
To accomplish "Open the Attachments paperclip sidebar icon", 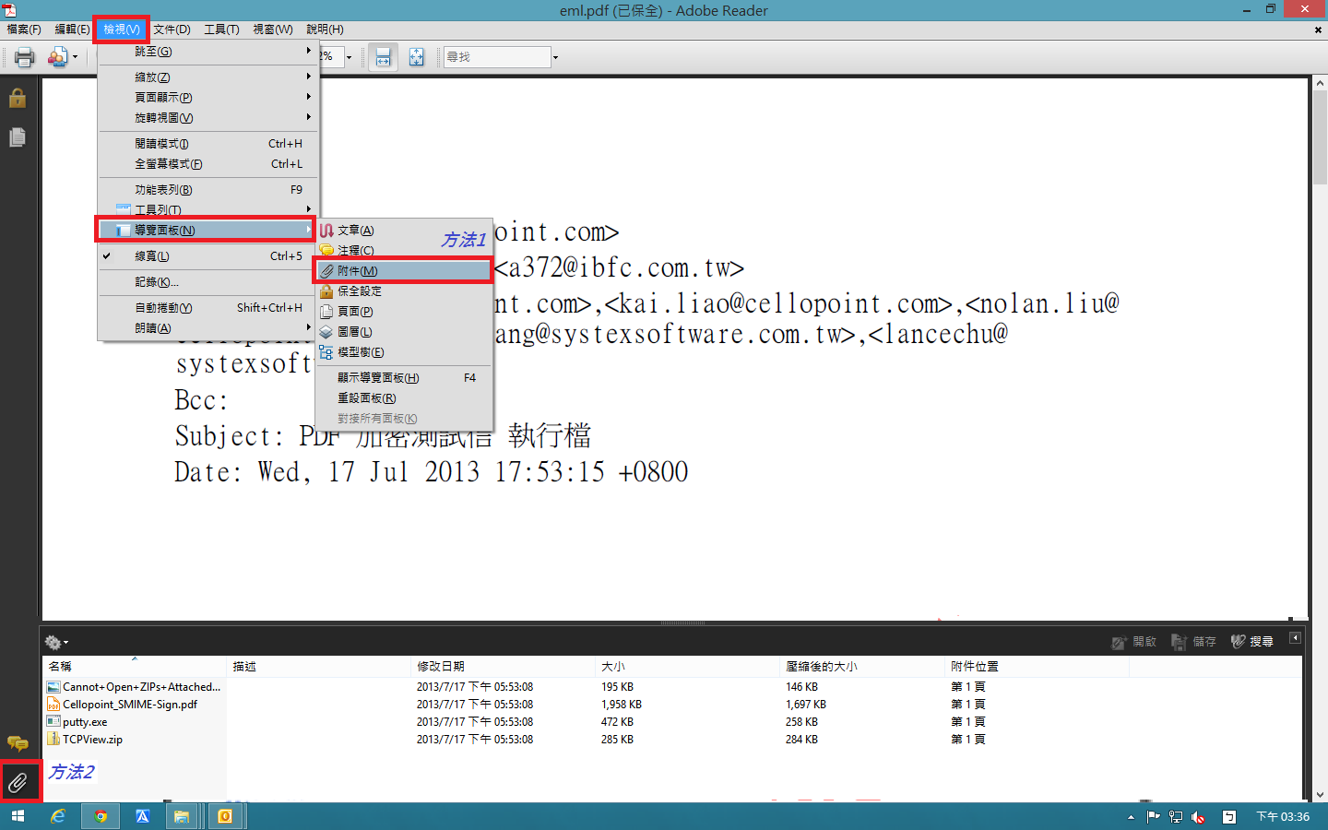I will (18, 783).
